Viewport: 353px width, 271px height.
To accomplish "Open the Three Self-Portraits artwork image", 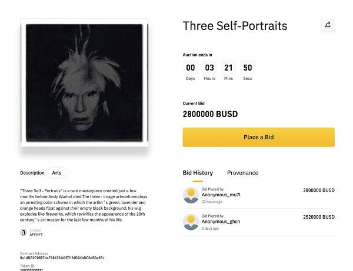I will [84, 82].
